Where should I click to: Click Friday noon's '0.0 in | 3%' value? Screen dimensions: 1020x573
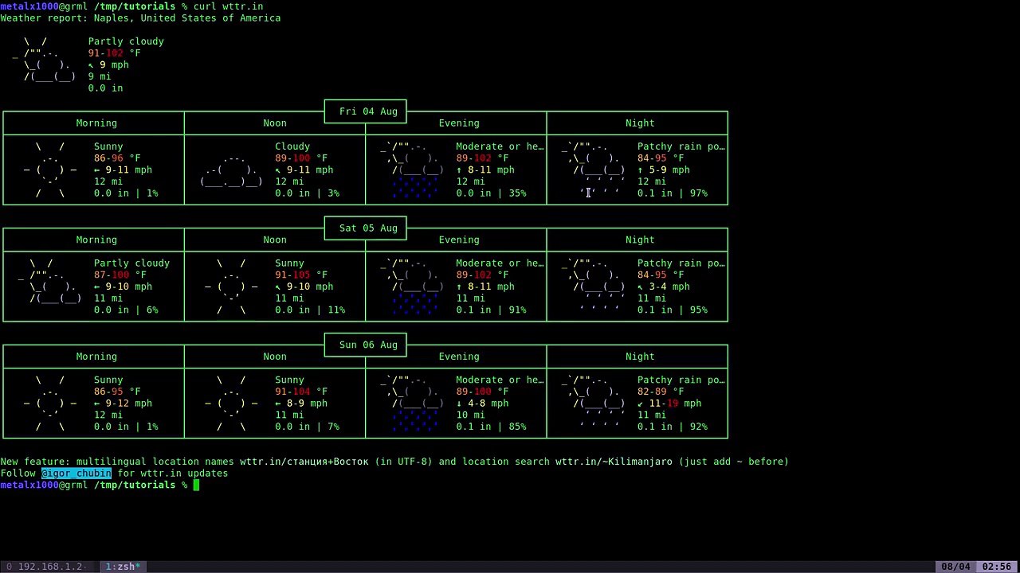[307, 193]
